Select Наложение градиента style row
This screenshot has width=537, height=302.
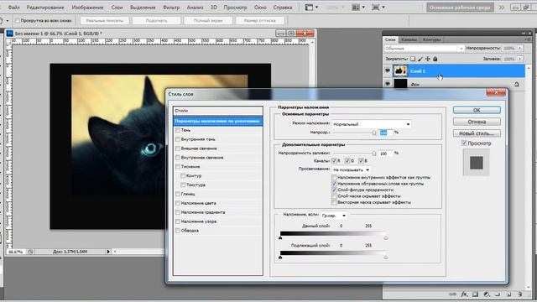[218, 212]
